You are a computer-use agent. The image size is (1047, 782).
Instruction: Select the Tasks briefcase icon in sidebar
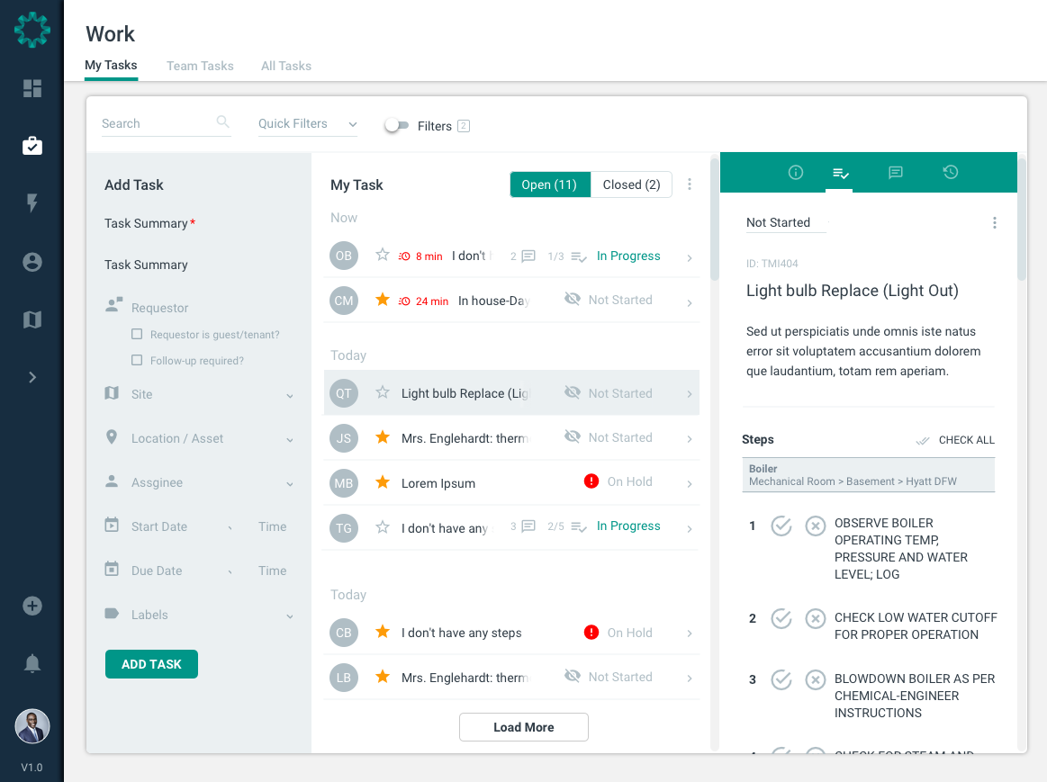click(32, 145)
